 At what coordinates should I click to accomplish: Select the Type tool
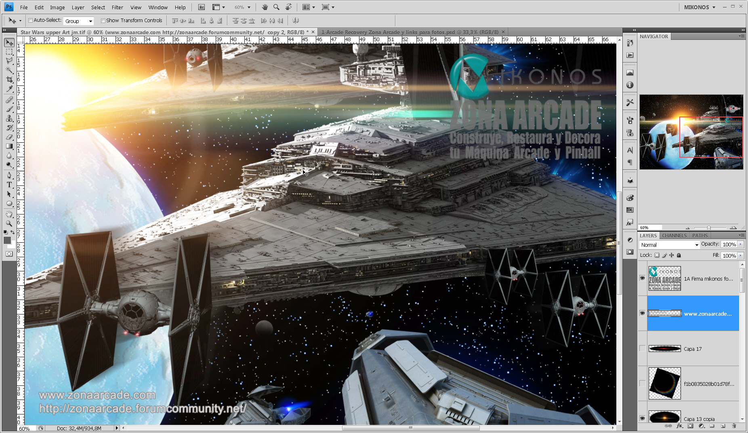(x=9, y=185)
